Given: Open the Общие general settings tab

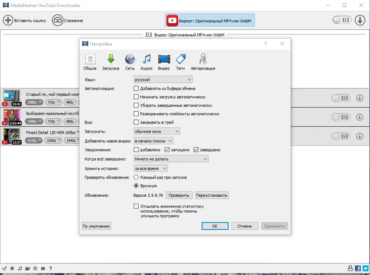Looking at the screenshot, I should click(x=90, y=62).
